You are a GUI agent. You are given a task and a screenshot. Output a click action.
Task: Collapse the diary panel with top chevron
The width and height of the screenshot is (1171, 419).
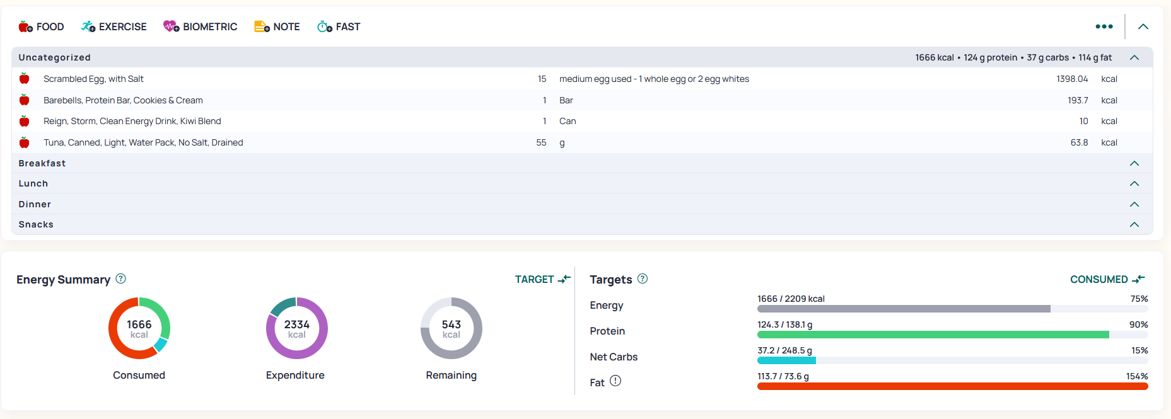1143,26
